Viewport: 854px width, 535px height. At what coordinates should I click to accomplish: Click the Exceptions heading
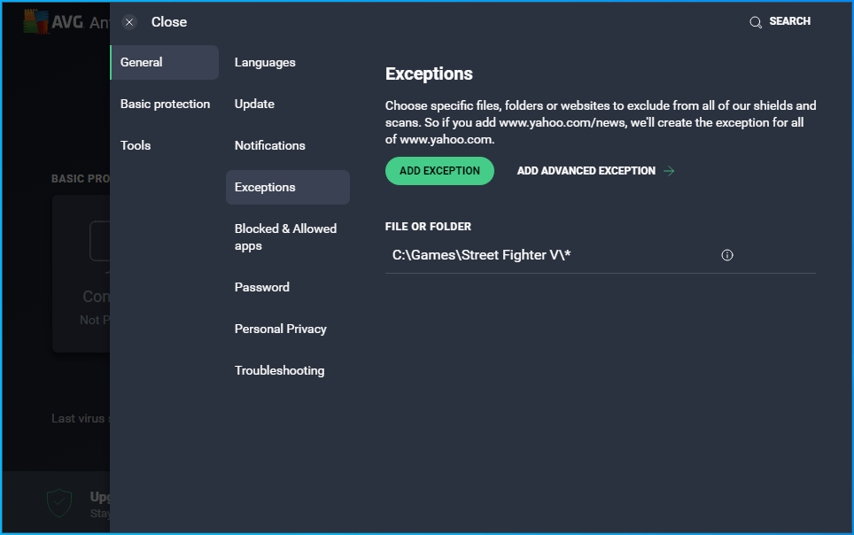(x=429, y=74)
